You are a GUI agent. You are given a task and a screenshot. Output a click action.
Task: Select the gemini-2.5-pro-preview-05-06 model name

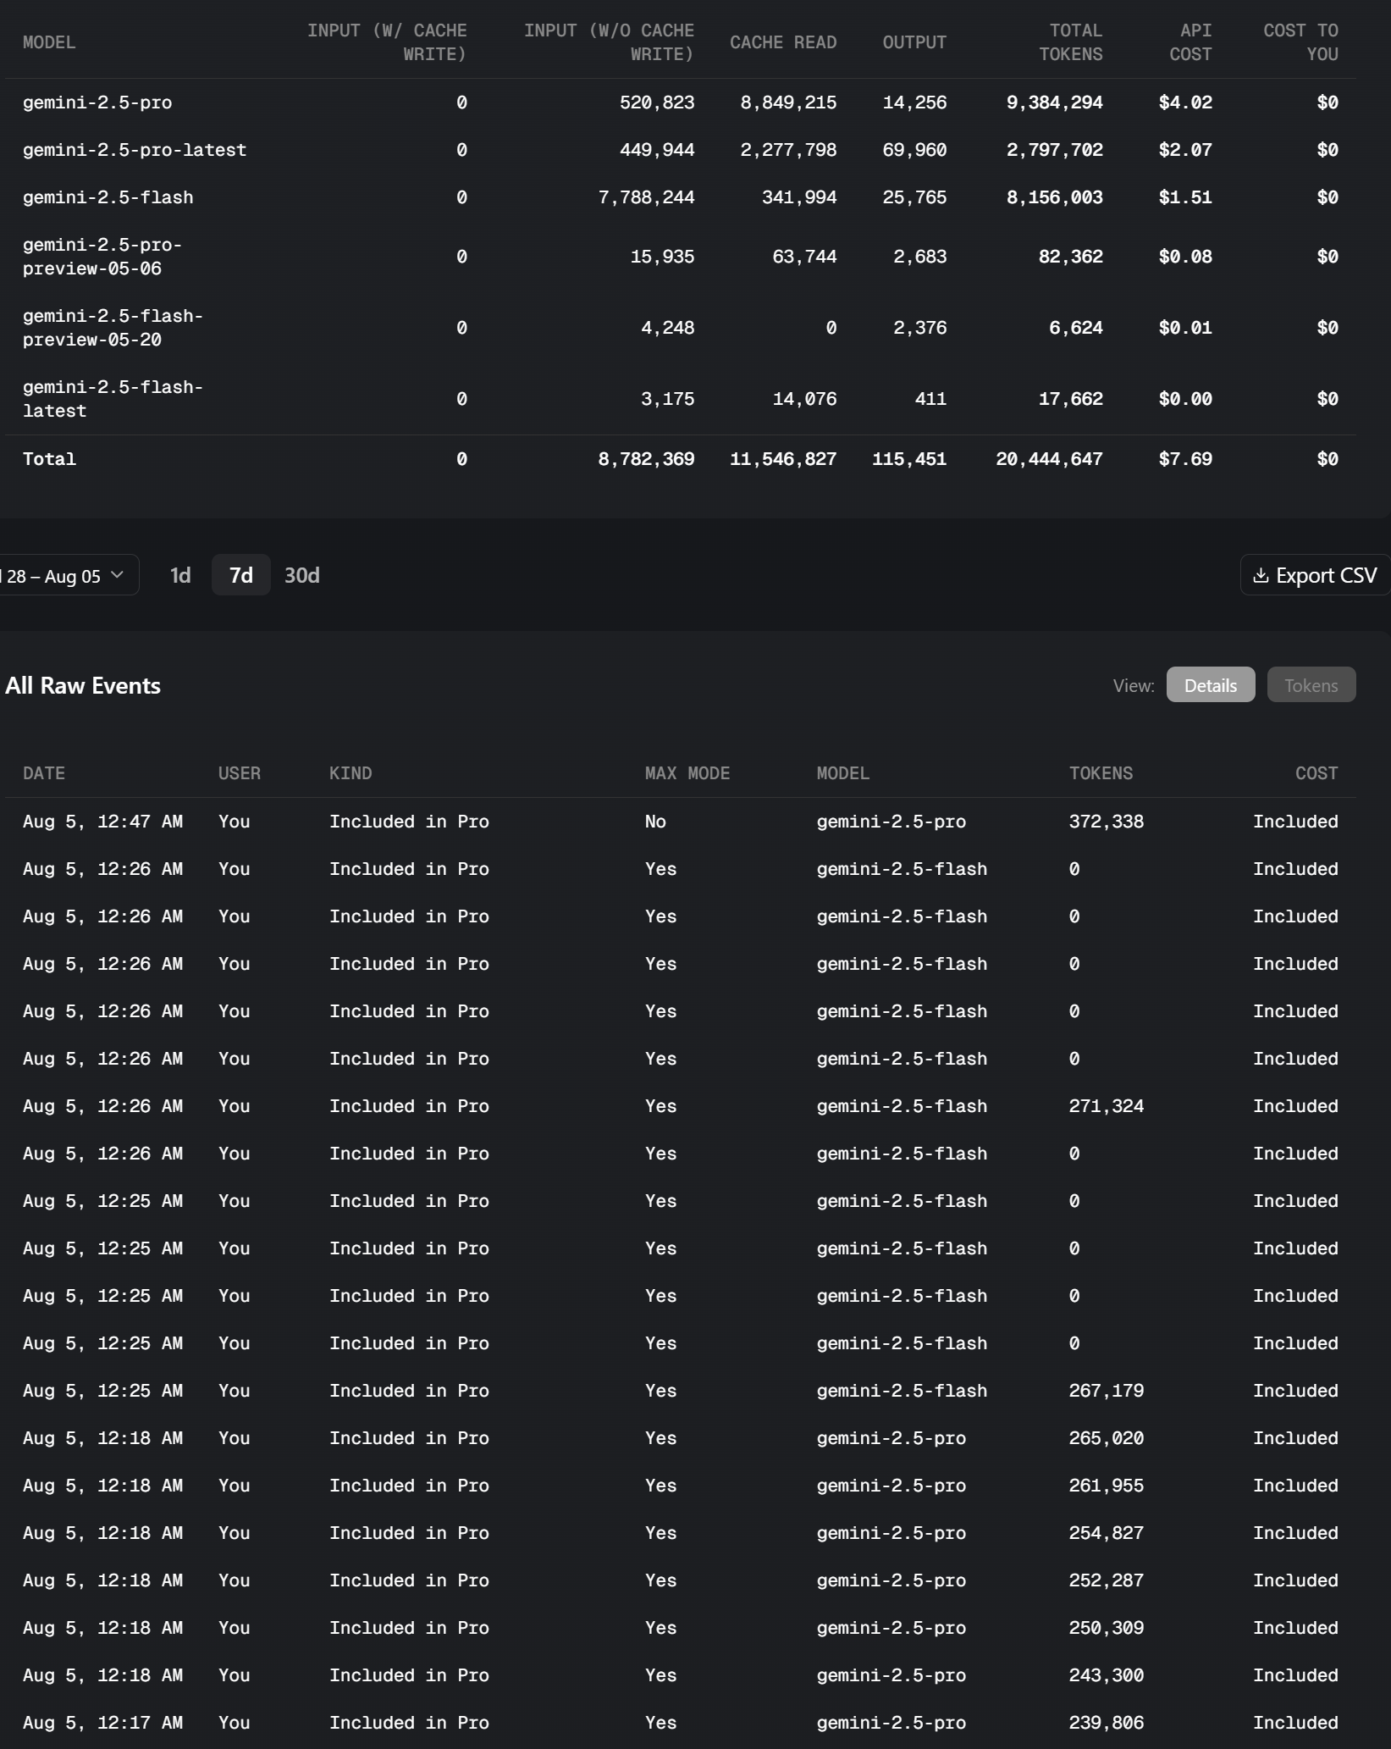pos(102,257)
